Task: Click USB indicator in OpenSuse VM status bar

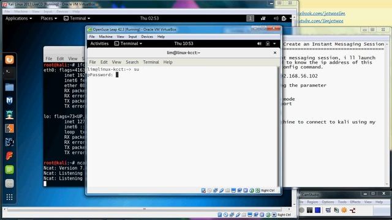Action: click(x=222, y=191)
